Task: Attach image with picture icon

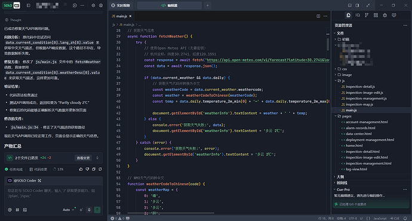Action: tap(25, 210)
